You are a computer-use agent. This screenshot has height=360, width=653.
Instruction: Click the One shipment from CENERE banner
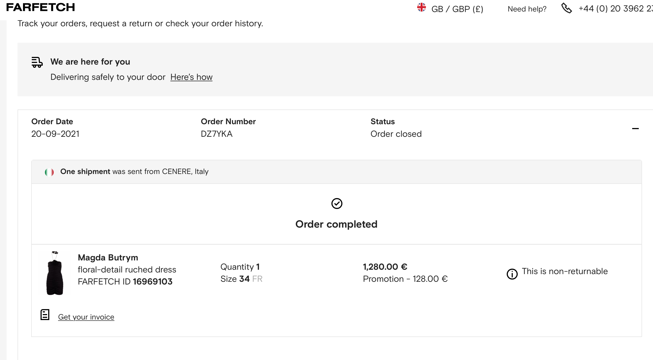134,172
